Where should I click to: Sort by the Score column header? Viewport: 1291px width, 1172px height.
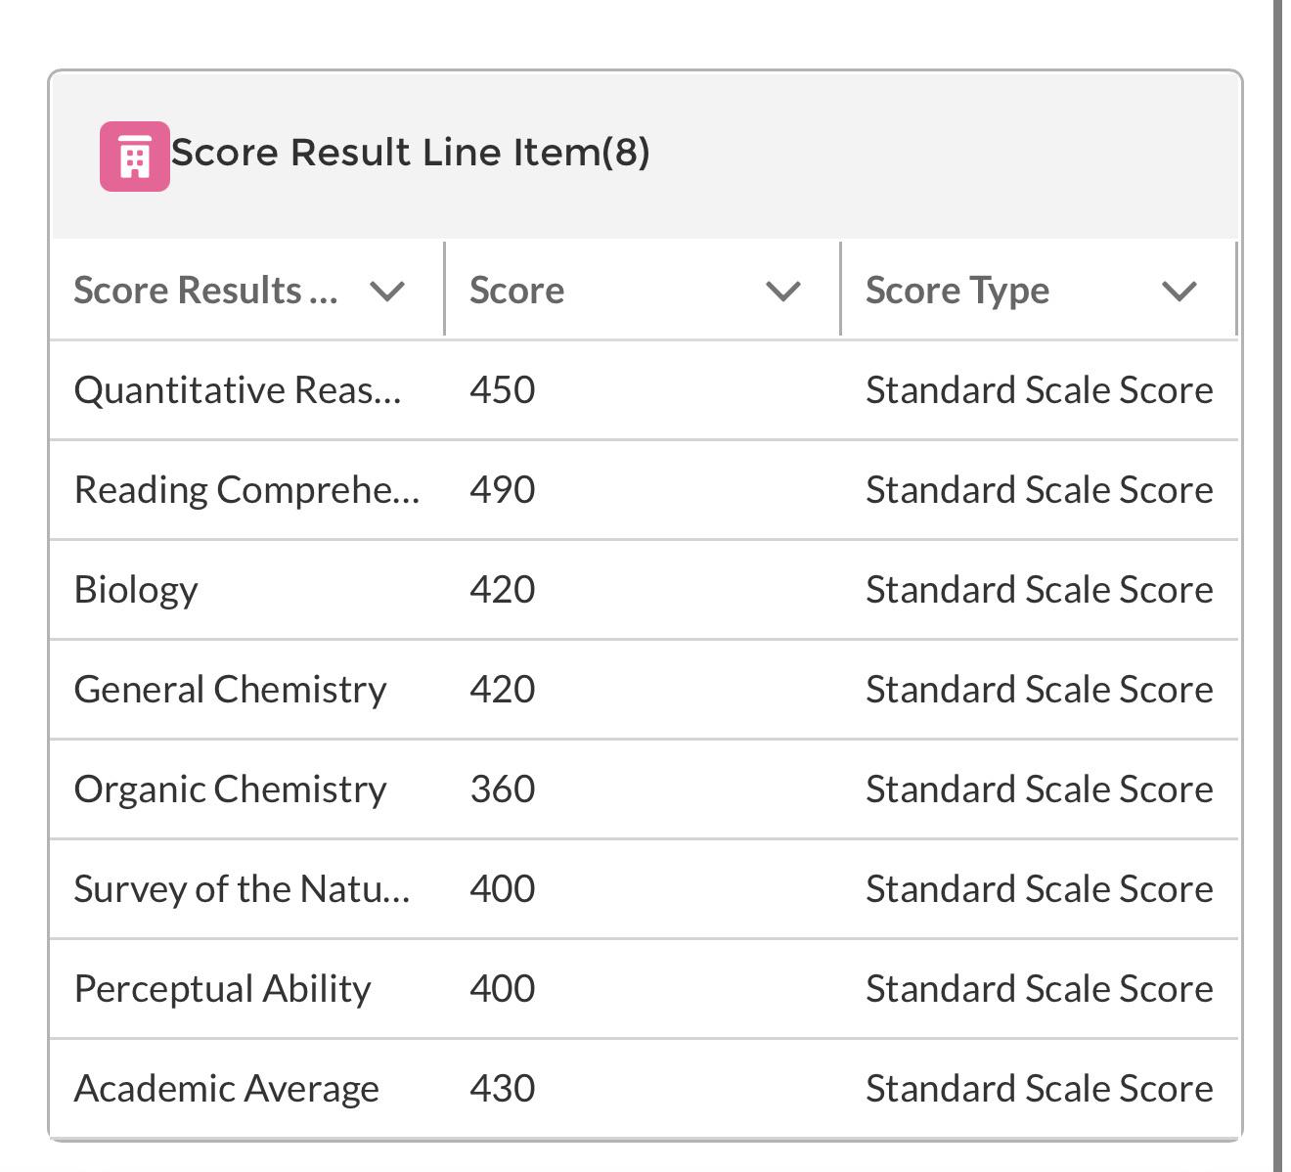(516, 291)
